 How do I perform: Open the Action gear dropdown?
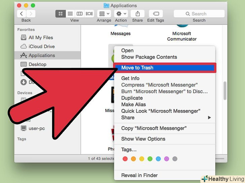tap(121, 14)
